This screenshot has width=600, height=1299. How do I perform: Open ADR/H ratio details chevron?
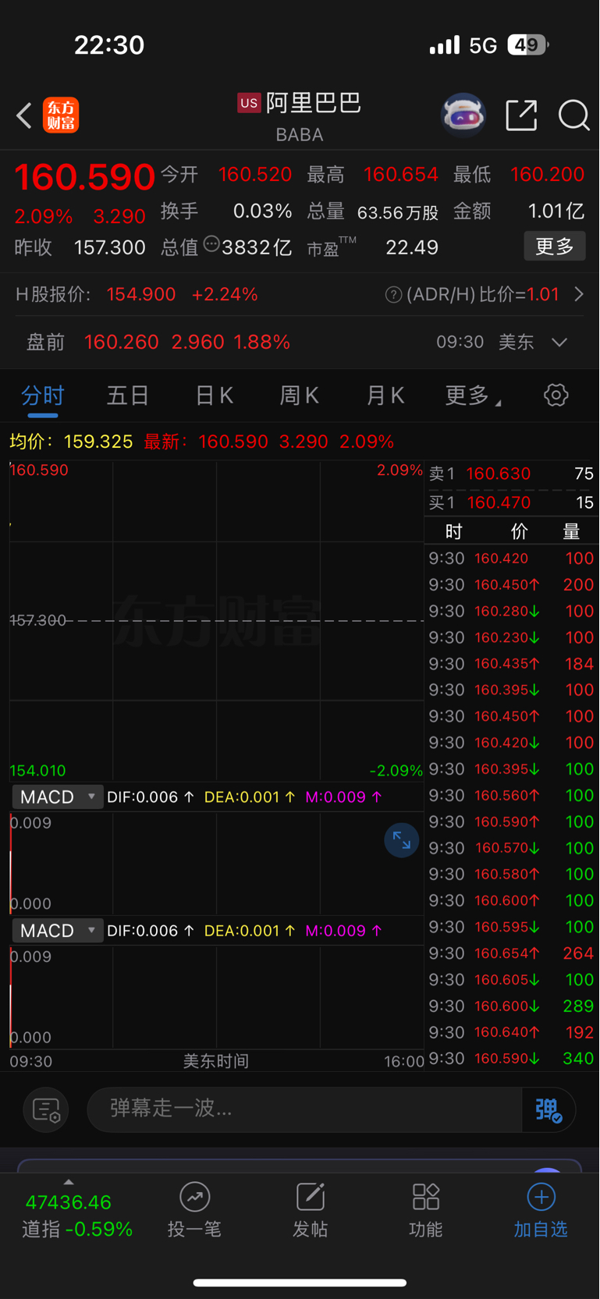coord(579,295)
